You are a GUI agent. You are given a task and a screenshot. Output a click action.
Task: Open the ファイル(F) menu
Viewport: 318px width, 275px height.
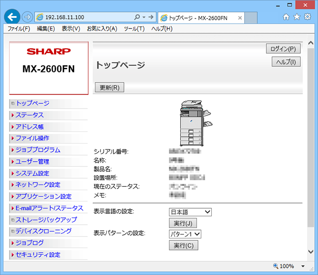[x=19, y=28]
